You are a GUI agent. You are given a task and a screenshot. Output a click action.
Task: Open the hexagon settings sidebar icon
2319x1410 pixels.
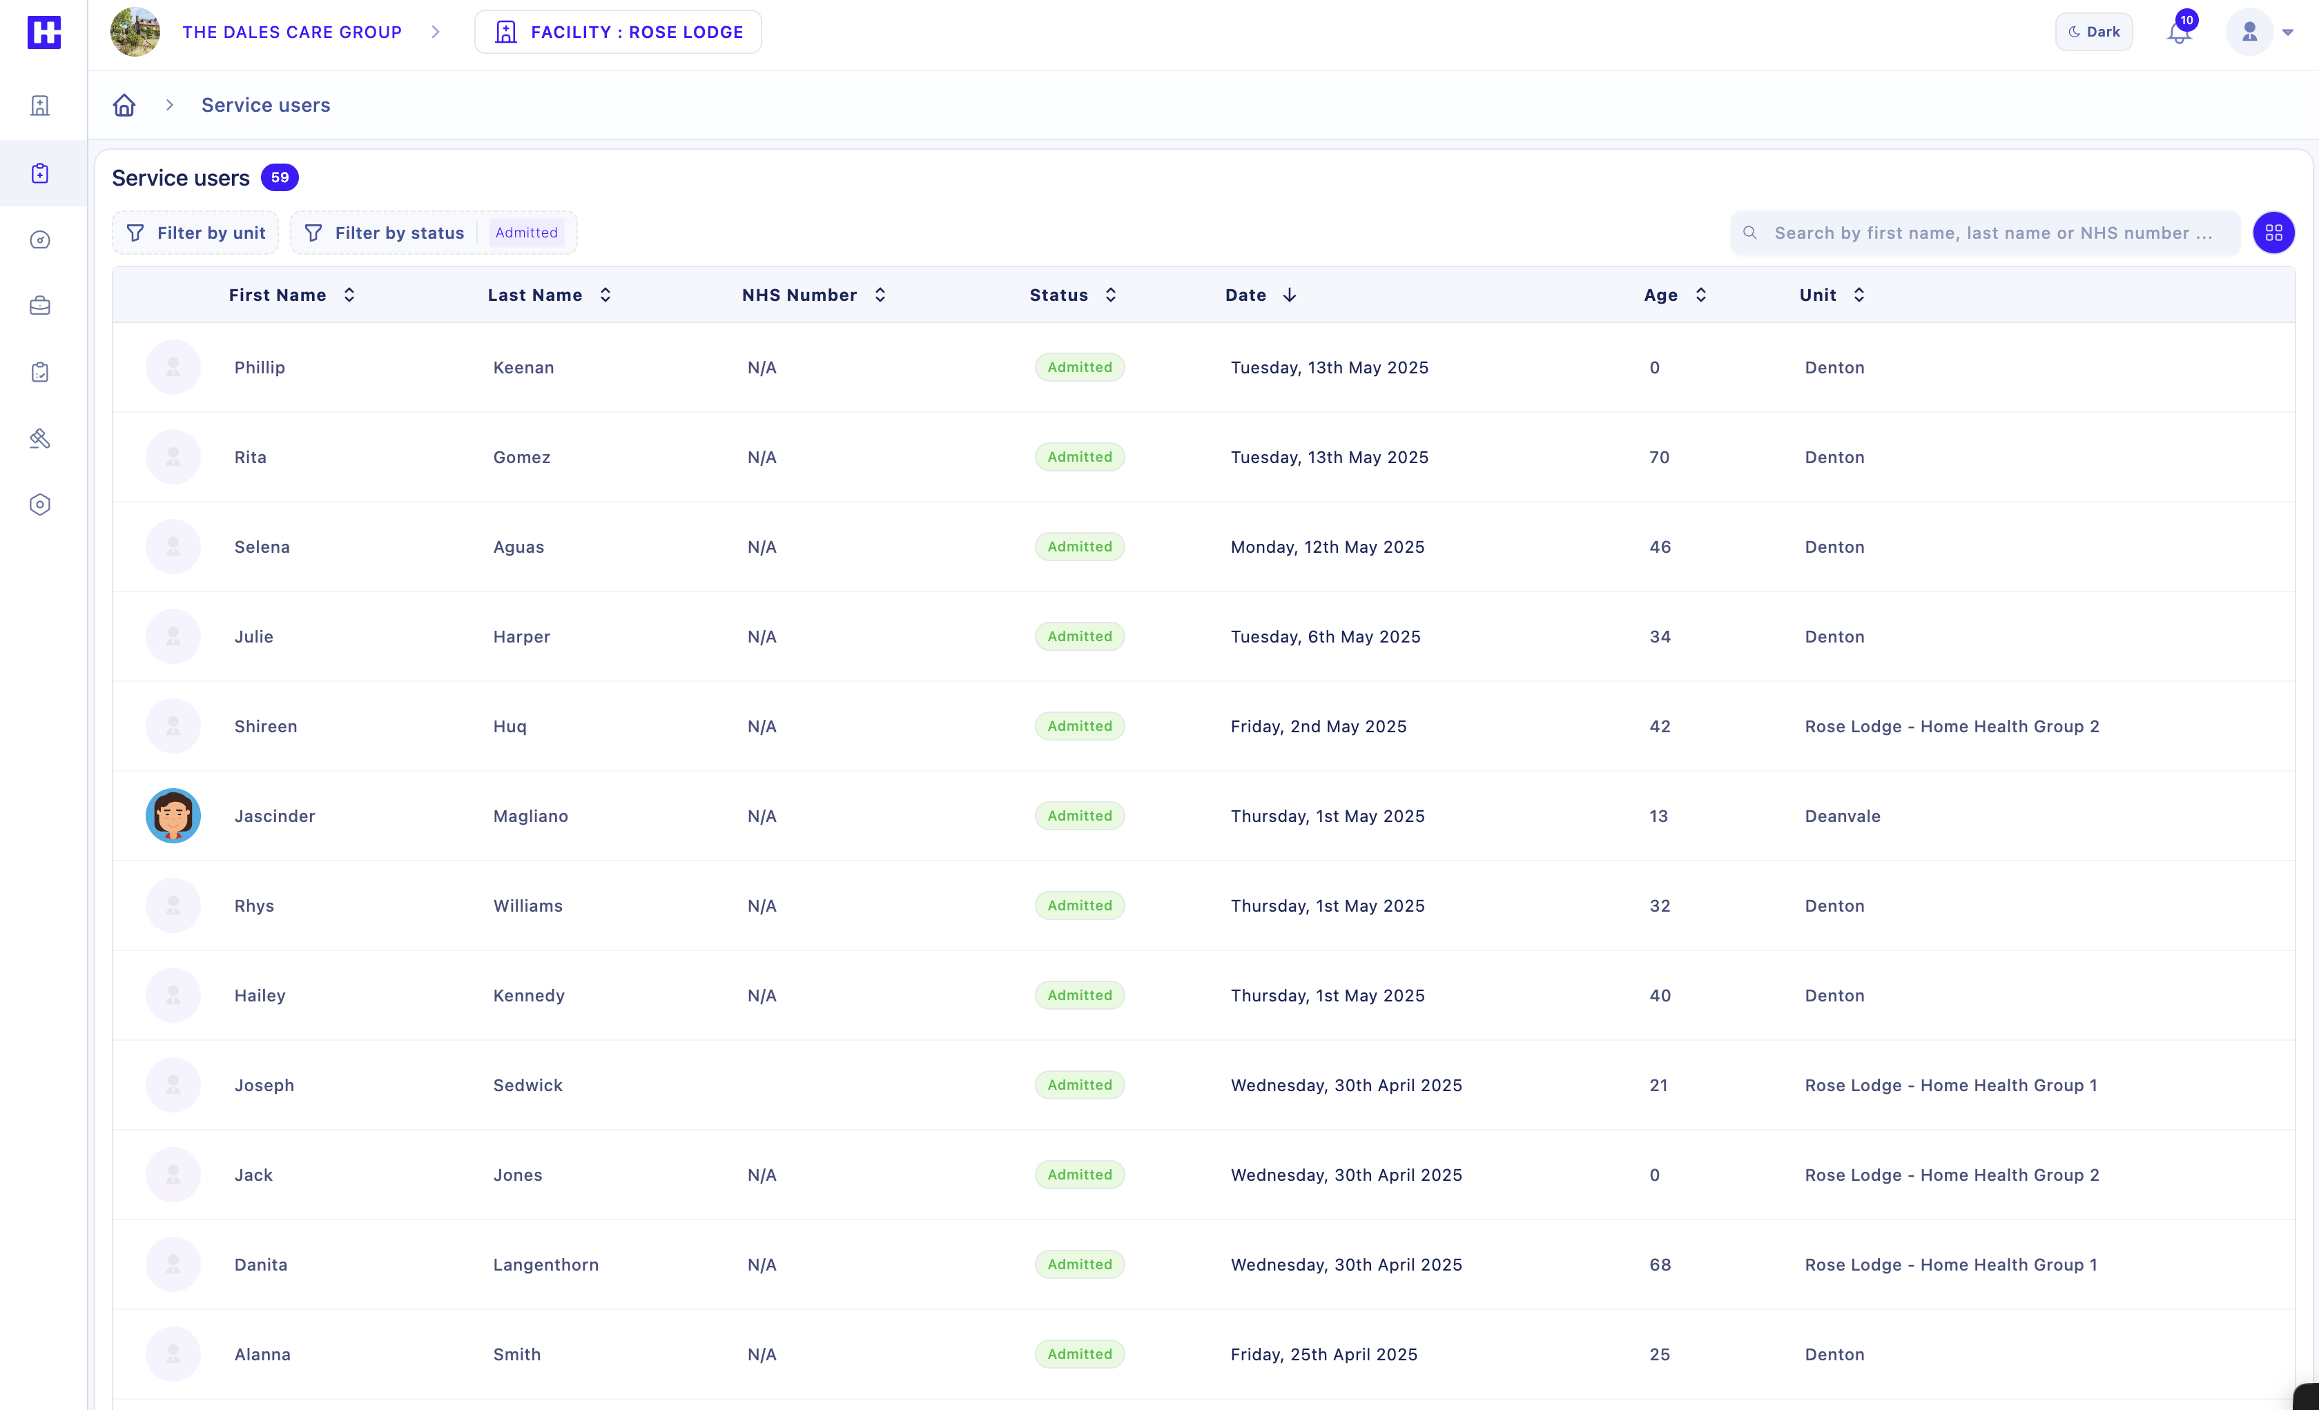pos(39,505)
